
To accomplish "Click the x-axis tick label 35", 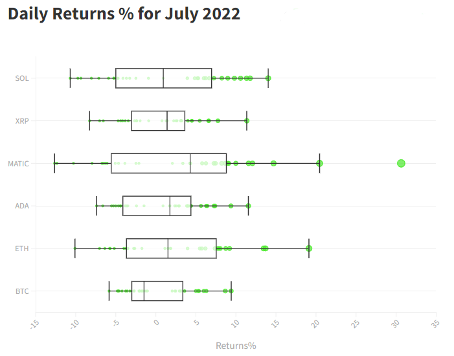I will pos(435,322).
